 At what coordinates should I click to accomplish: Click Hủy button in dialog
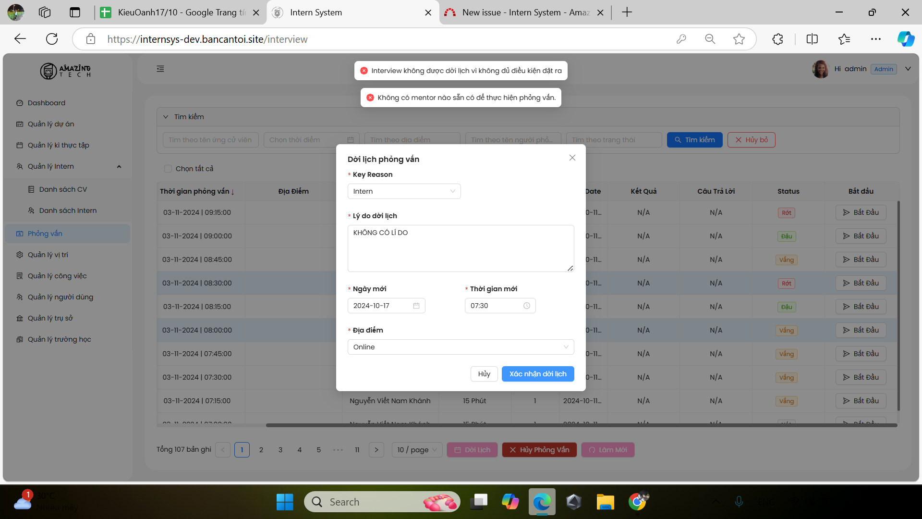tap(484, 374)
